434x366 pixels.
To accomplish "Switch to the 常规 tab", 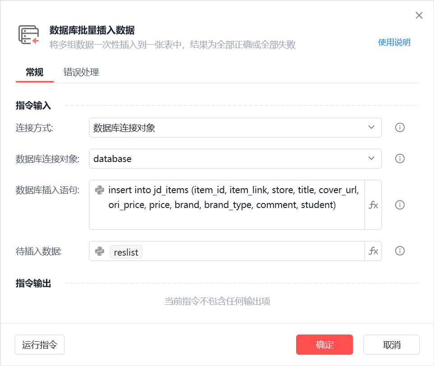I will (x=34, y=72).
